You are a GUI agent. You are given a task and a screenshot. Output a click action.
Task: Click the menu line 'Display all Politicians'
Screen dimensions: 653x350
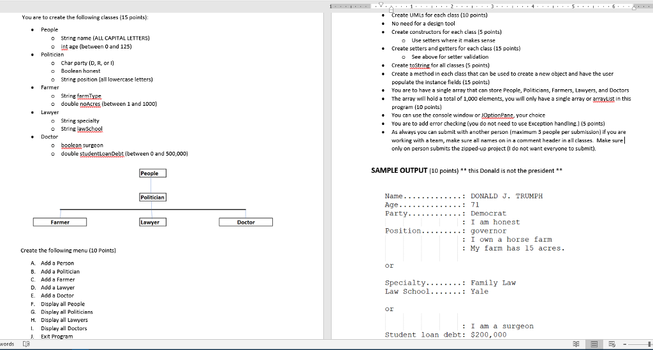tap(66, 312)
